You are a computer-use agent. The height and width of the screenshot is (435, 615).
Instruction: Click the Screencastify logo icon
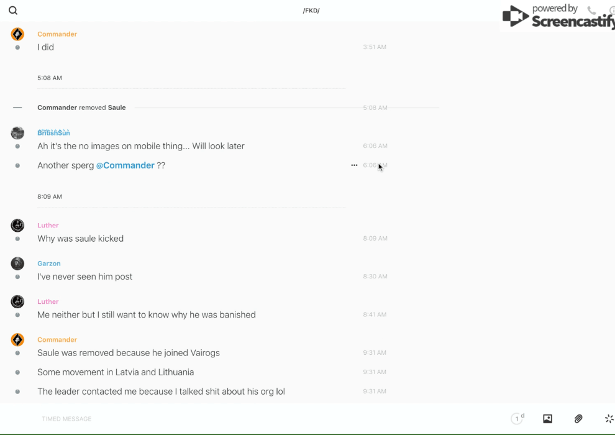click(x=515, y=16)
